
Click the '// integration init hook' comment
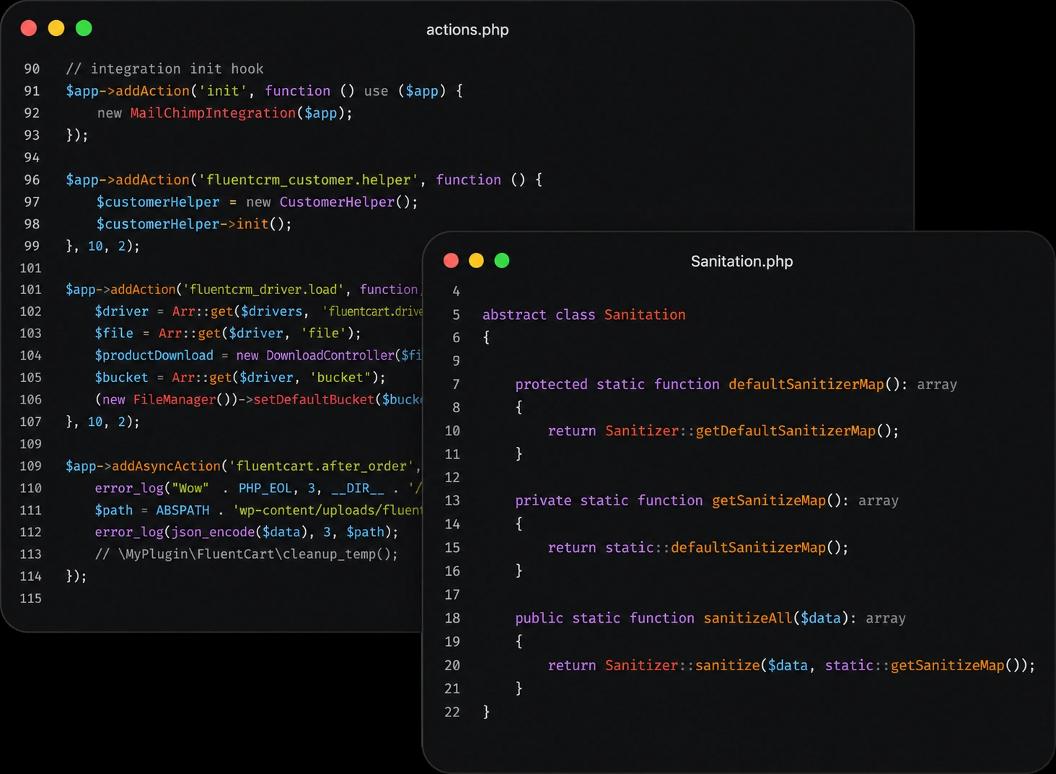click(164, 68)
